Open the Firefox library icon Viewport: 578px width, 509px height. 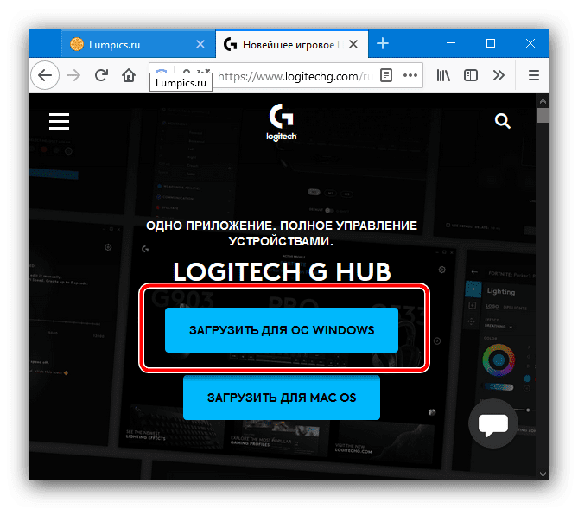[x=443, y=75]
